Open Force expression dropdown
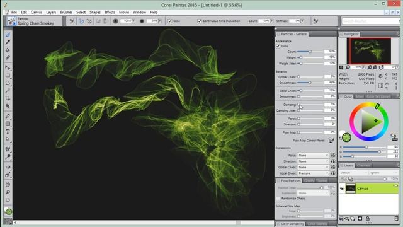The height and width of the screenshot is (227, 403). (x=314, y=156)
